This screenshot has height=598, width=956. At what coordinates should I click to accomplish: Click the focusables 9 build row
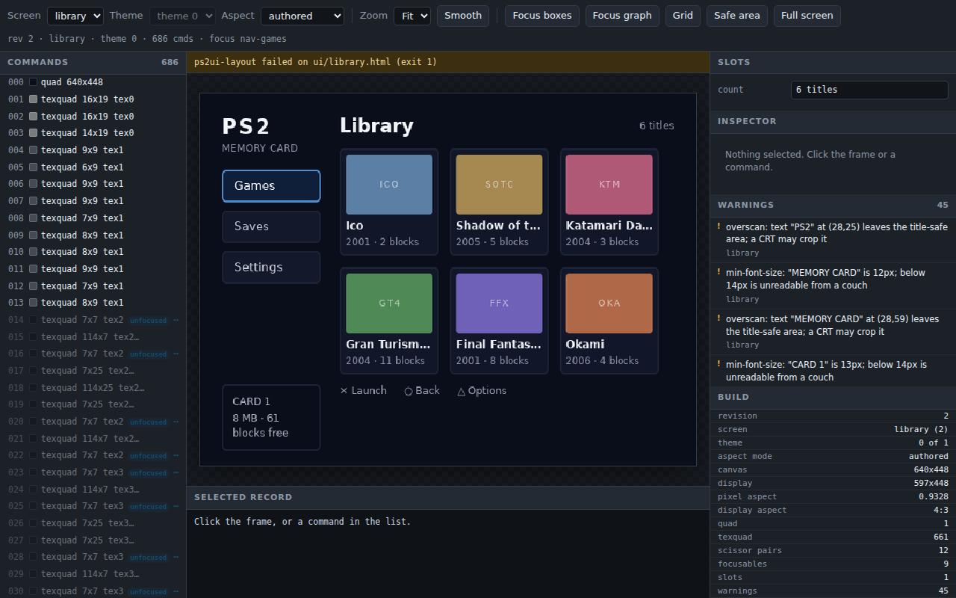click(833, 564)
